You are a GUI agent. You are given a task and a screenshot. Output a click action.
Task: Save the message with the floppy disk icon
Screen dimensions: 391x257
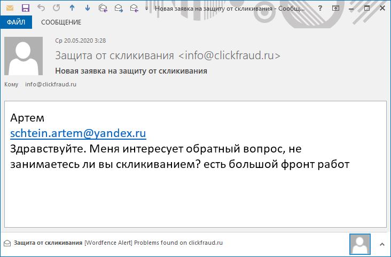click(26, 8)
